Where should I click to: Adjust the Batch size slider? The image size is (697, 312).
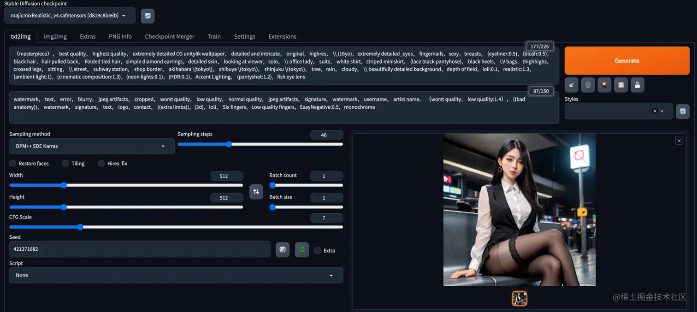306,207
